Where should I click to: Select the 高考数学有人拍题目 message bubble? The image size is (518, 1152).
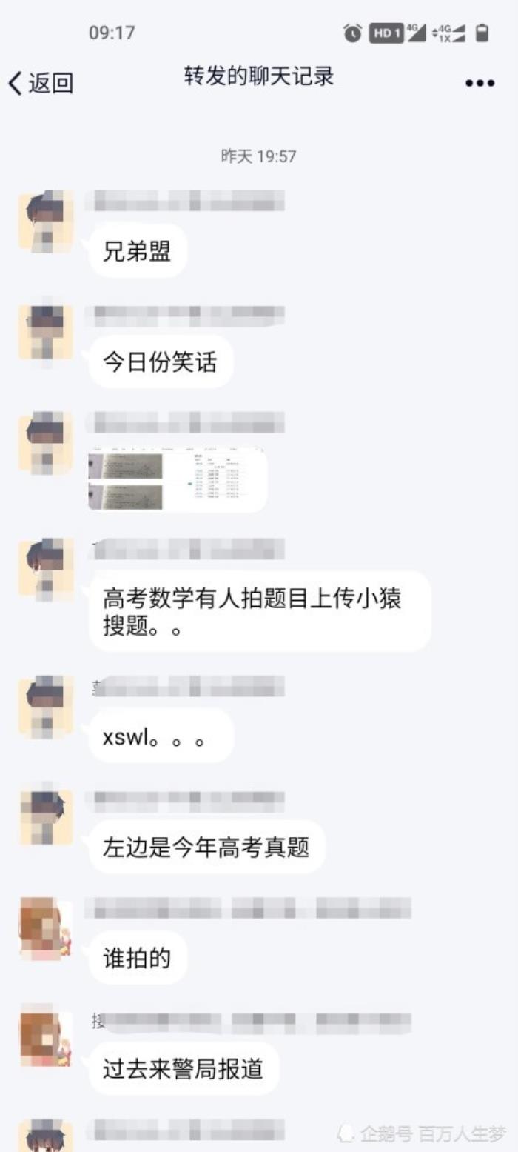259,611
